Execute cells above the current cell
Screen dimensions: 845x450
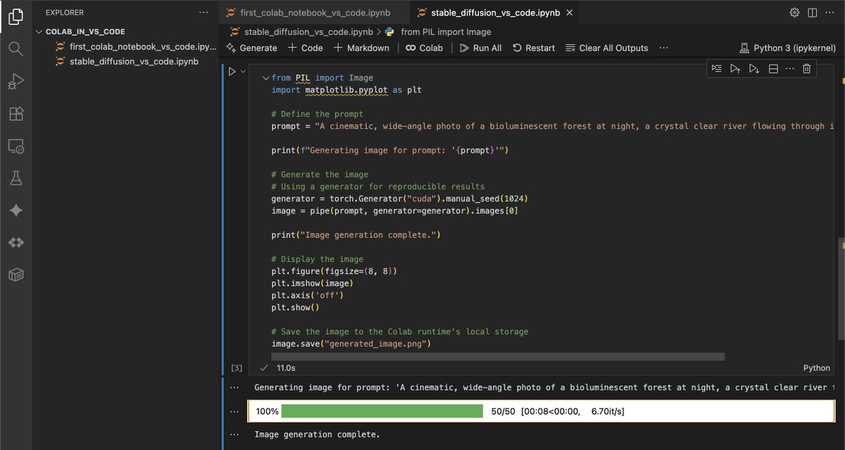[735, 68]
